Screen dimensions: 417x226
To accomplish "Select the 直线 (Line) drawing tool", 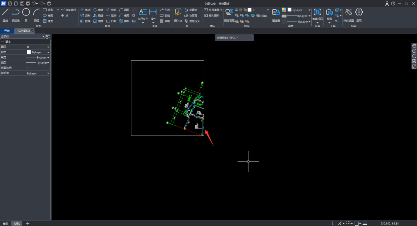I will coord(5,15).
